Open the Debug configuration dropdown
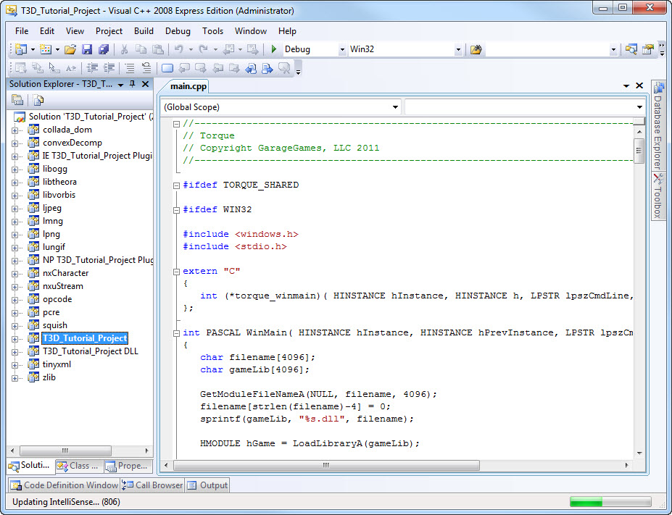The width and height of the screenshot is (672, 515). 342,50
